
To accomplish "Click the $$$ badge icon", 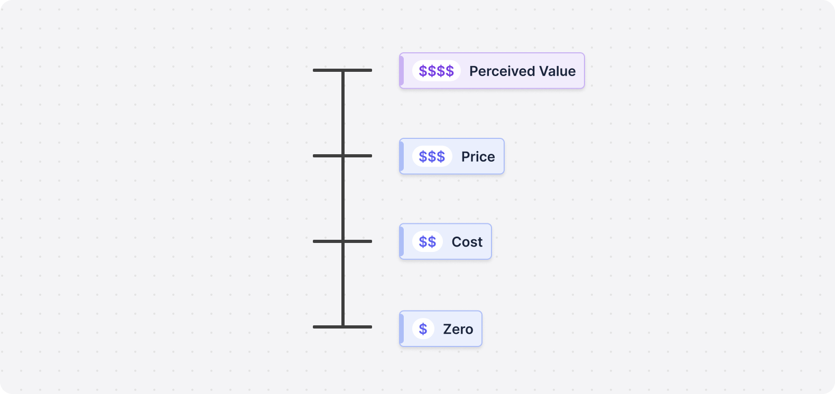I will pos(432,156).
